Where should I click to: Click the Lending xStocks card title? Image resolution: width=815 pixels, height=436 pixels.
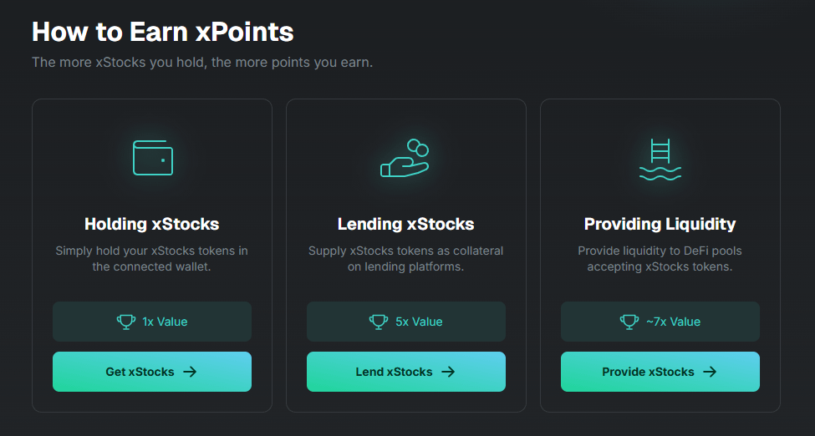click(406, 224)
